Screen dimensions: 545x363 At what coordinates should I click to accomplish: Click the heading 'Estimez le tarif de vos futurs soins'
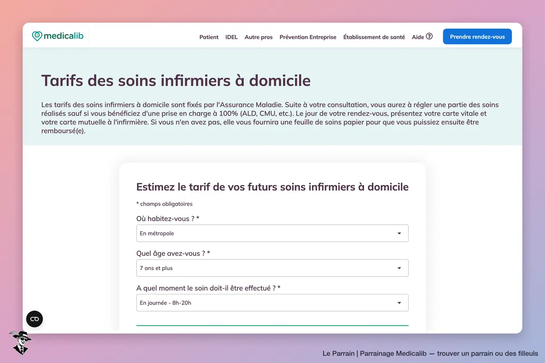pos(272,187)
